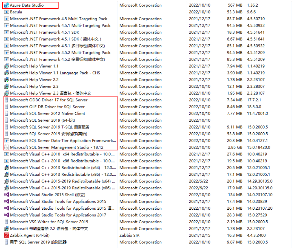Click Visual C++ 2013 Redistributable (x64) icon

pos(7,167)
